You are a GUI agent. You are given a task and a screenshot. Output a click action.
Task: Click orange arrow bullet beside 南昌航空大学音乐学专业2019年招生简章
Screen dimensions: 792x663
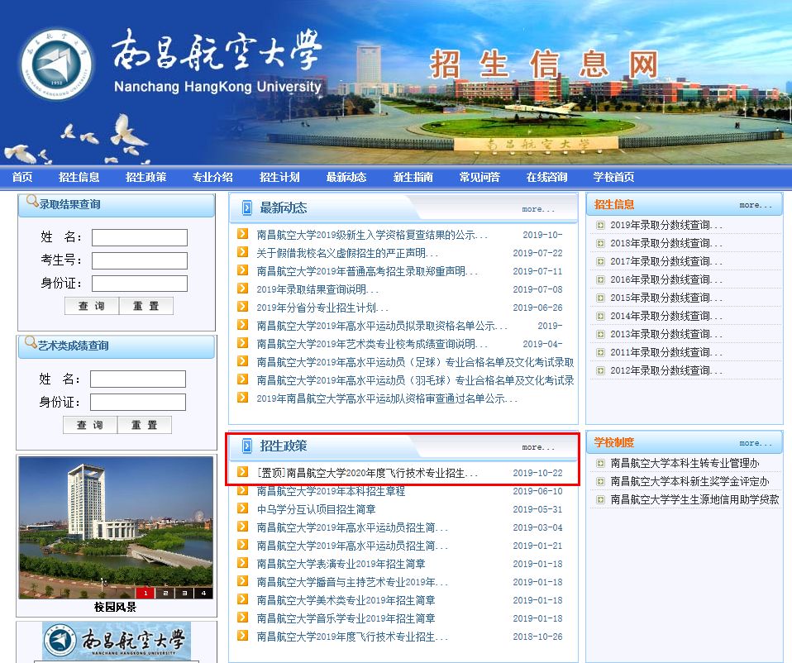pos(243,618)
